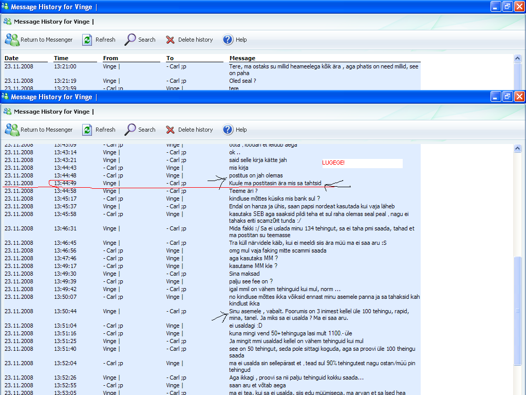Select the 'Teeme äri ?' message row

point(243,191)
